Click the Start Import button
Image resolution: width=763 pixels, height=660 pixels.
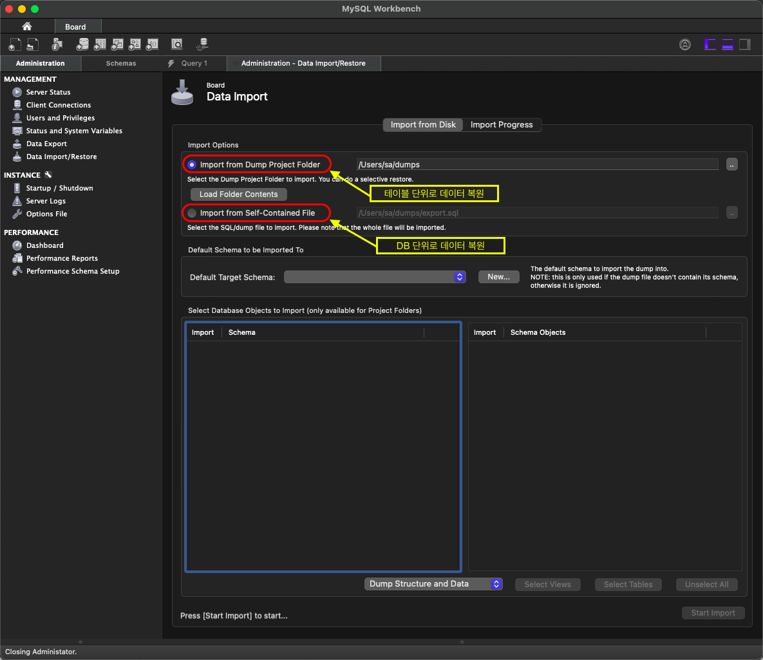[713, 613]
